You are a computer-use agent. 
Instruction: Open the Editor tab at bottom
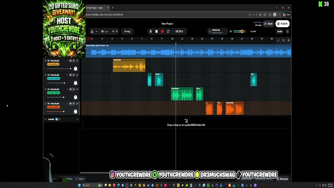pos(80,179)
